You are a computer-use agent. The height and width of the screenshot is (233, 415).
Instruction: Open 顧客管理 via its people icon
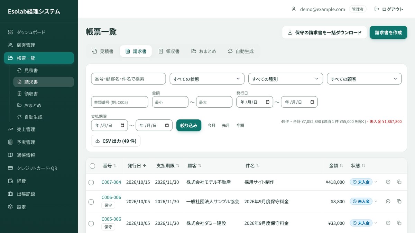(10, 45)
